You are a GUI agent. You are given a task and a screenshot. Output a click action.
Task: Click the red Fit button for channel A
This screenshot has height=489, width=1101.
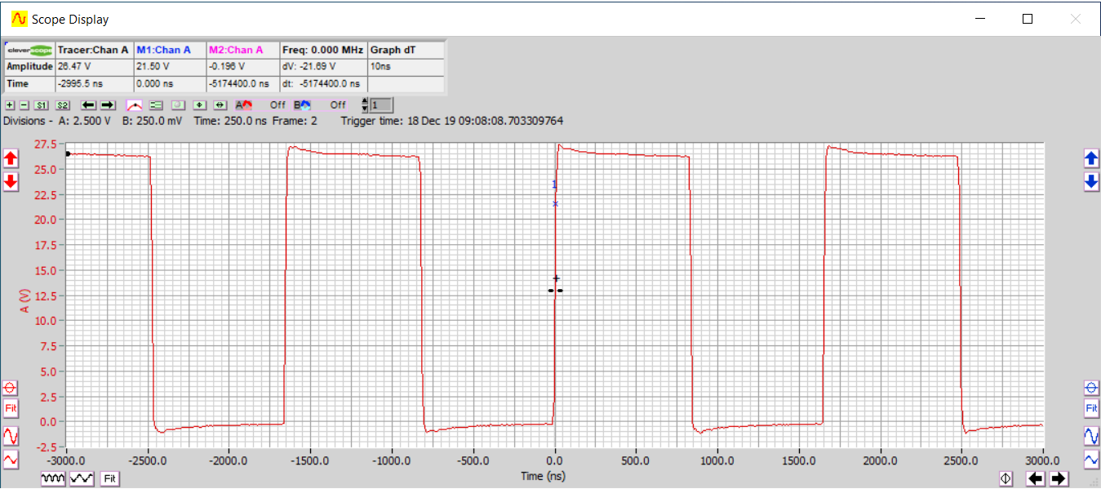click(11, 407)
